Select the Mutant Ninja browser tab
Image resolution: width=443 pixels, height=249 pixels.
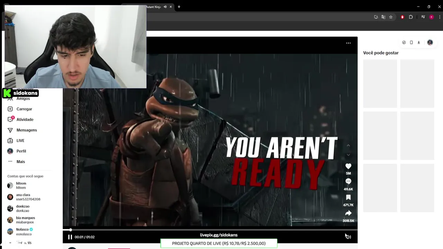tap(154, 7)
